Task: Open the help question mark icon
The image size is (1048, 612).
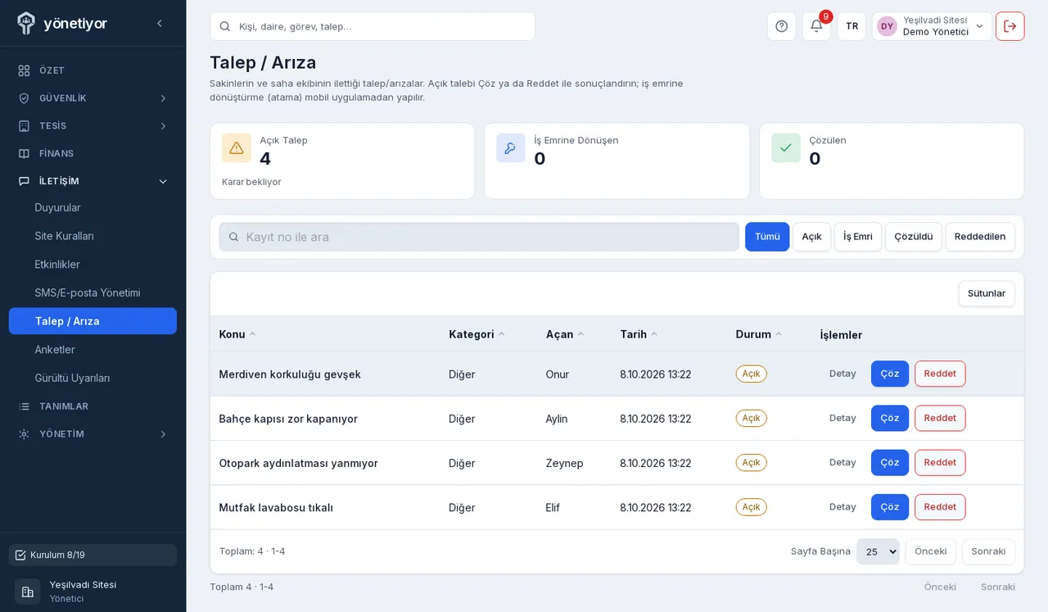Action: click(x=781, y=26)
